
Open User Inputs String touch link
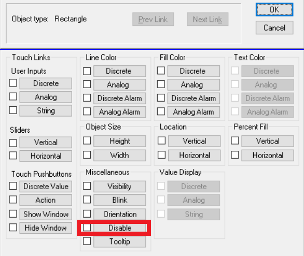pyautogui.click(x=46, y=111)
